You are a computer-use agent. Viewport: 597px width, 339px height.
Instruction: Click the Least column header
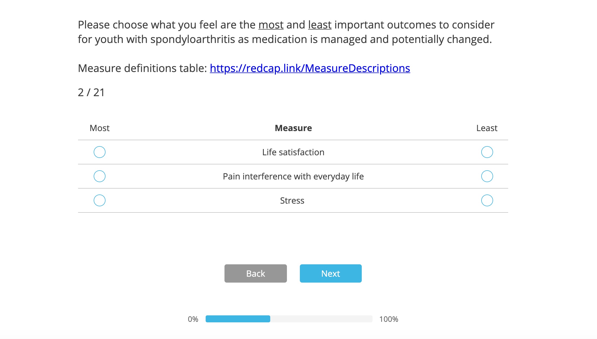tap(487, 128)
